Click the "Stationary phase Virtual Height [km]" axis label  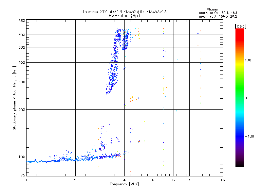point(14,98)
